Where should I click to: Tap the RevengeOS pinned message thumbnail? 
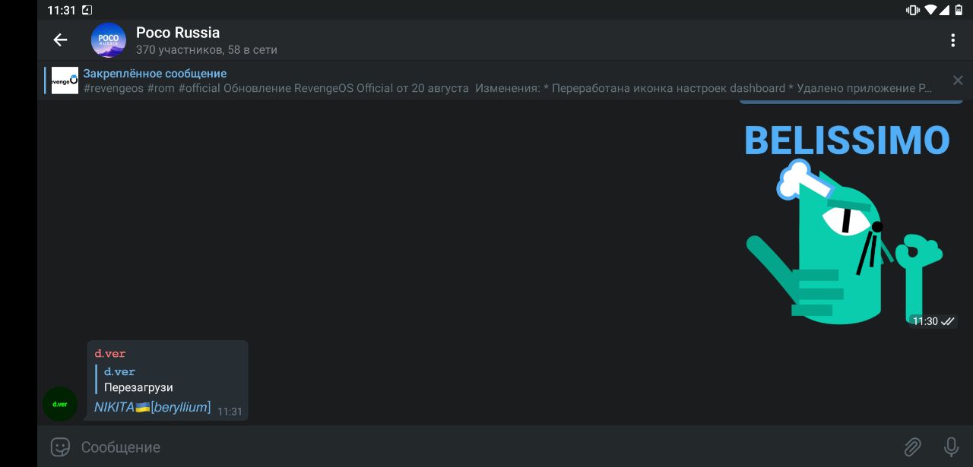(65, 80)
